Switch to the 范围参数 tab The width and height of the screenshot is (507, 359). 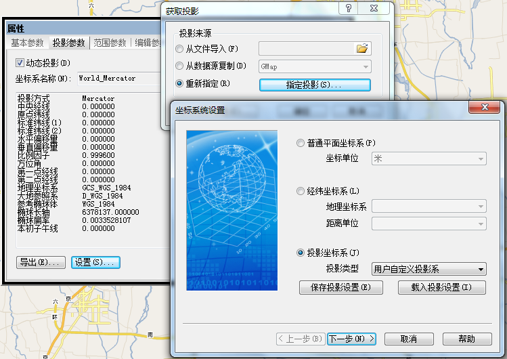[110, 43]
